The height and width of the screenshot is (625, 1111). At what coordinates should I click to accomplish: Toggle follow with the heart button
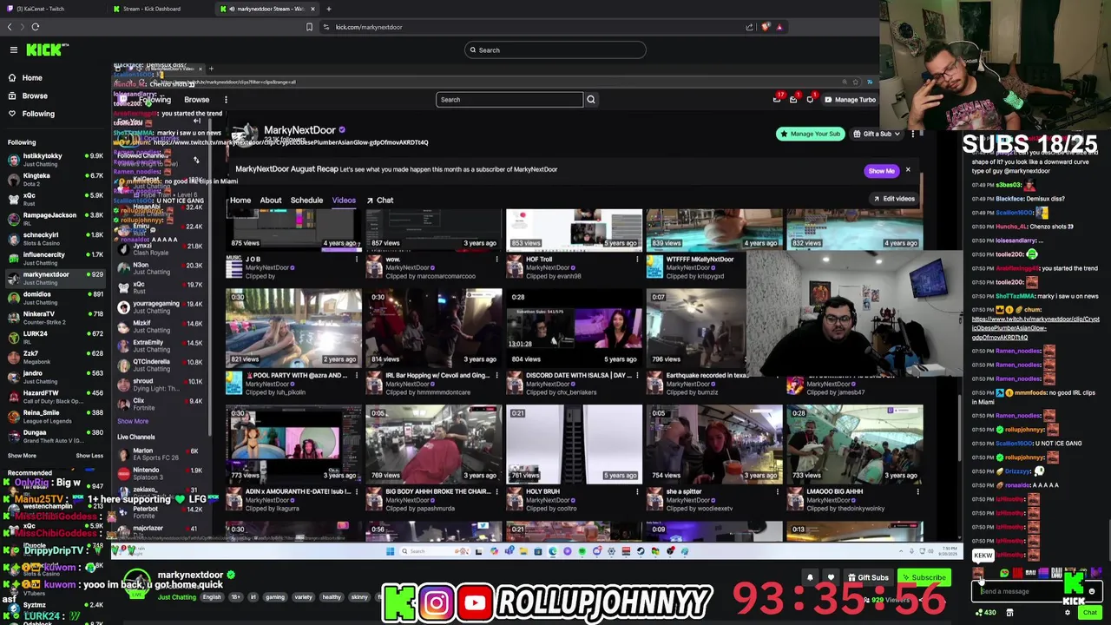[831, 577]
